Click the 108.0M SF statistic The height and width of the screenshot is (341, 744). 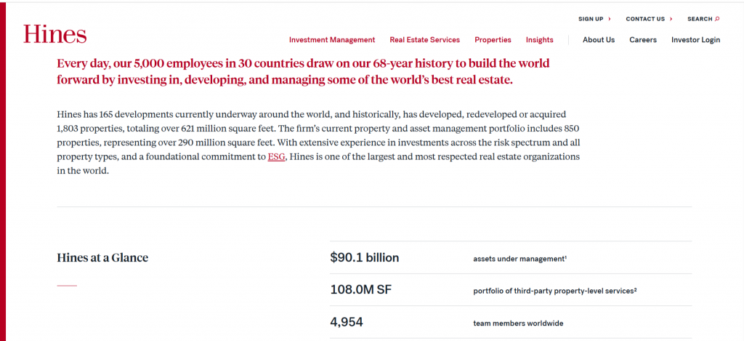click(361, 290)
